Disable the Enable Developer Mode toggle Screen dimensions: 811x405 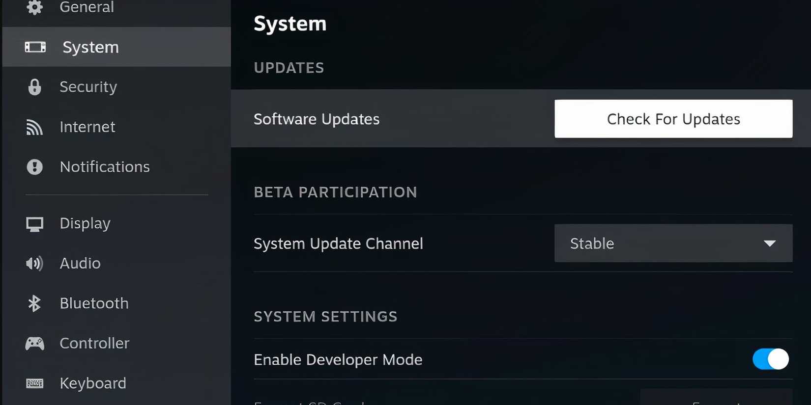click(770, 359)
